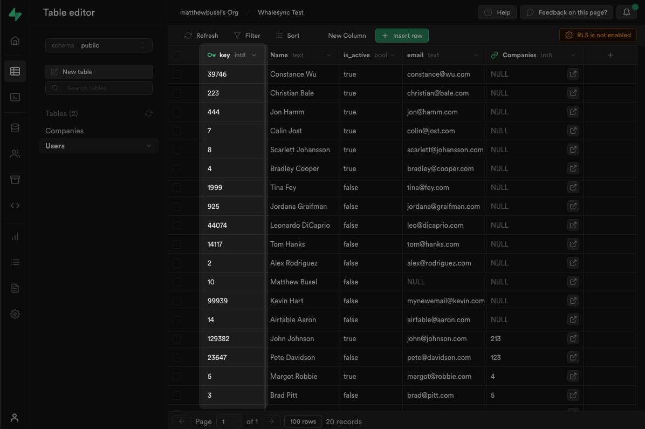Select the Constance Wu row checkbox

click(x=177, y=74)
